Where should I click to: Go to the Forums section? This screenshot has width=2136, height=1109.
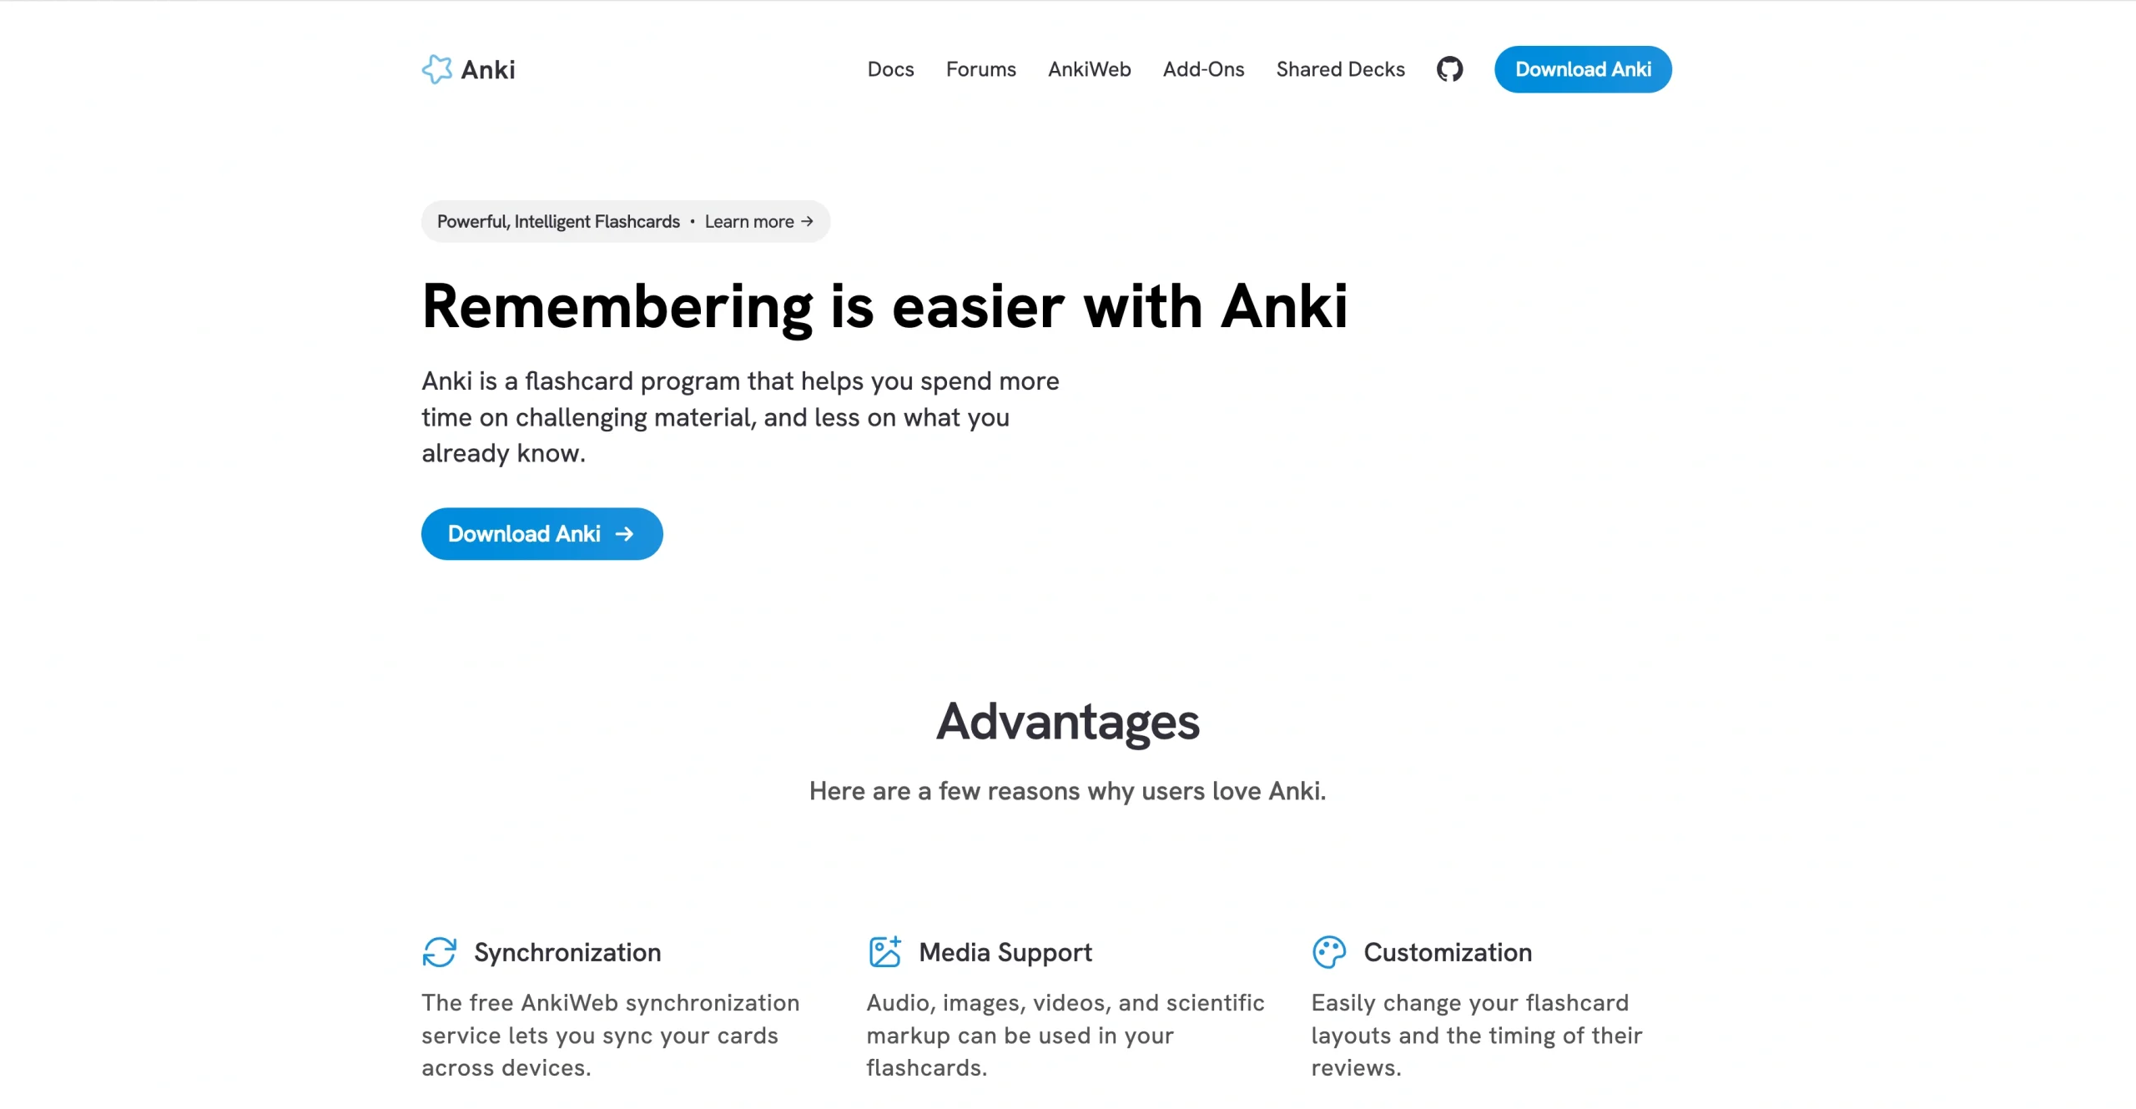pyautogui.click(x=980, y=69)
